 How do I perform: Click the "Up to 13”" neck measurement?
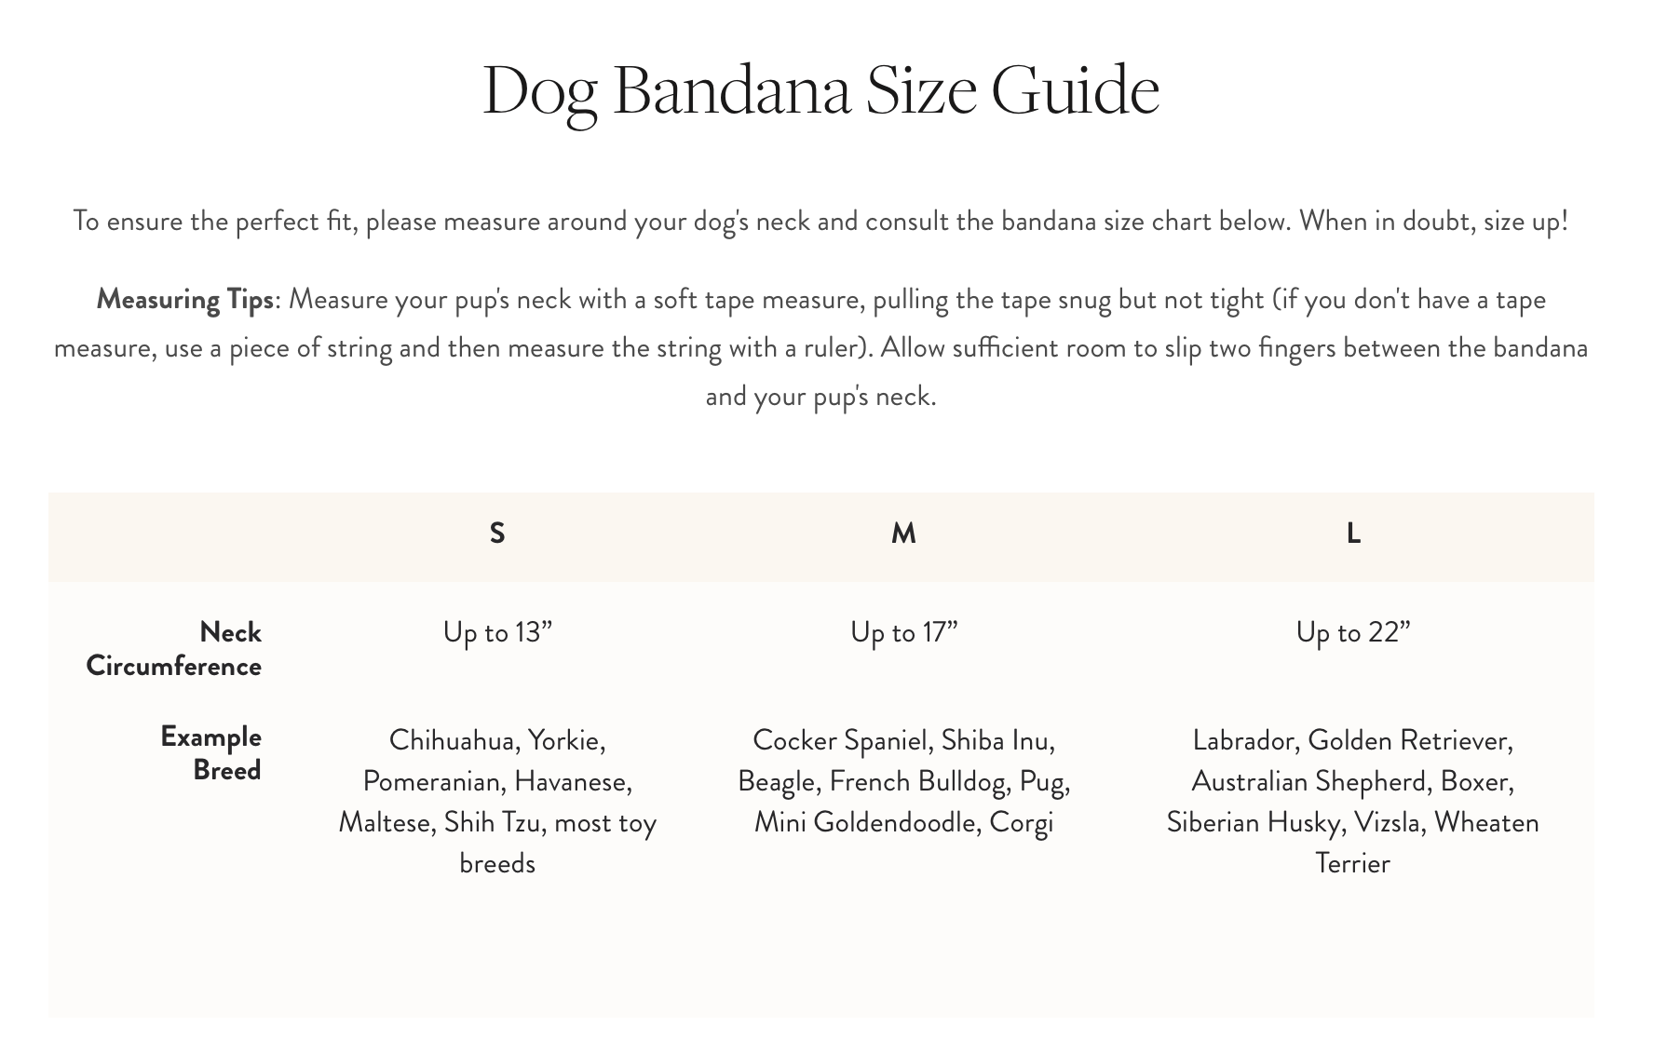pyautogui.click(x=497, y=633)
